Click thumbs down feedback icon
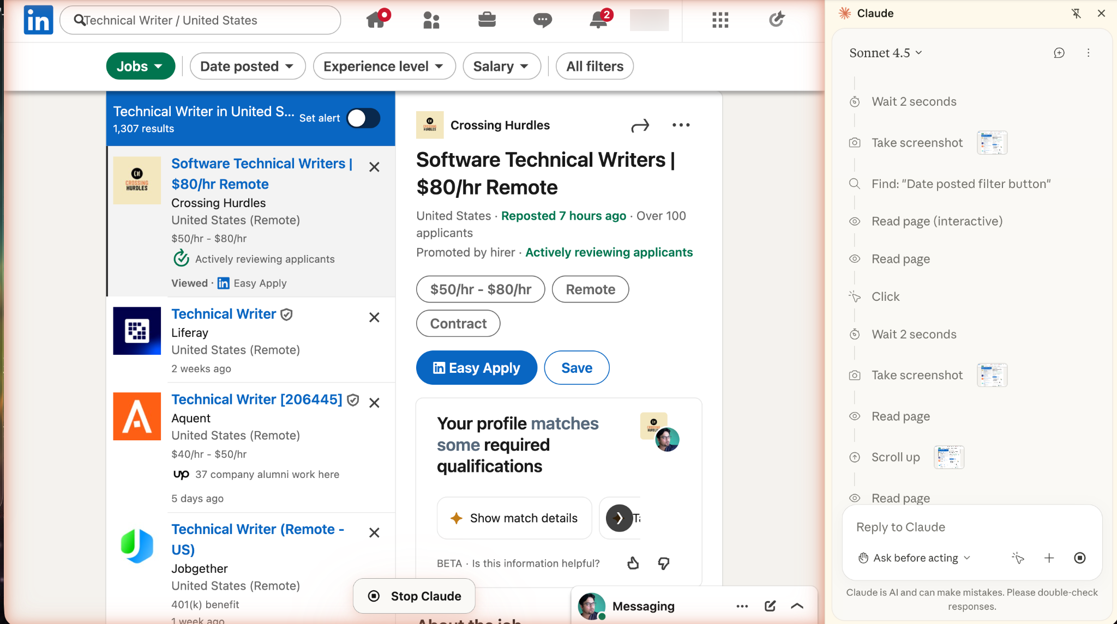 (x=663, y=563)
